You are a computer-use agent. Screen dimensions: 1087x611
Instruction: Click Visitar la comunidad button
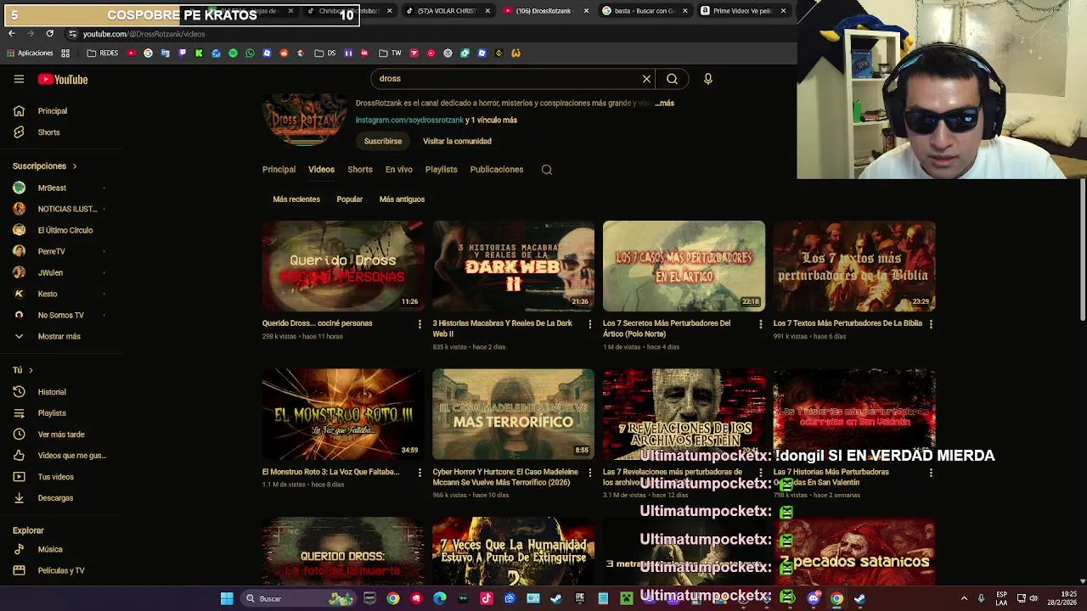457,142
